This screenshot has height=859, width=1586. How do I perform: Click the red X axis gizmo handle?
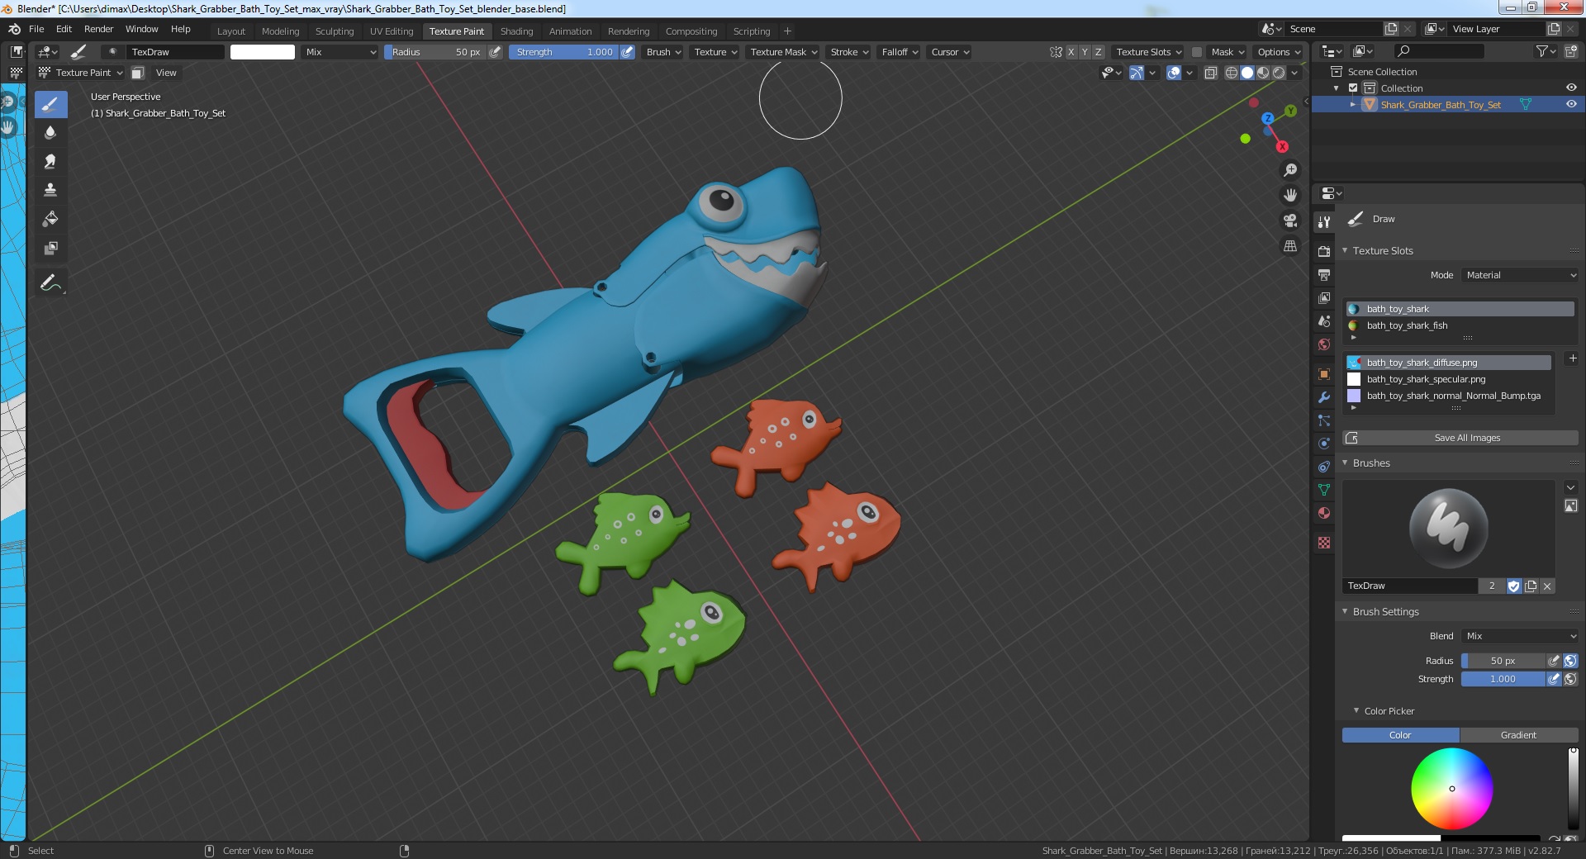coord(1282,147)
